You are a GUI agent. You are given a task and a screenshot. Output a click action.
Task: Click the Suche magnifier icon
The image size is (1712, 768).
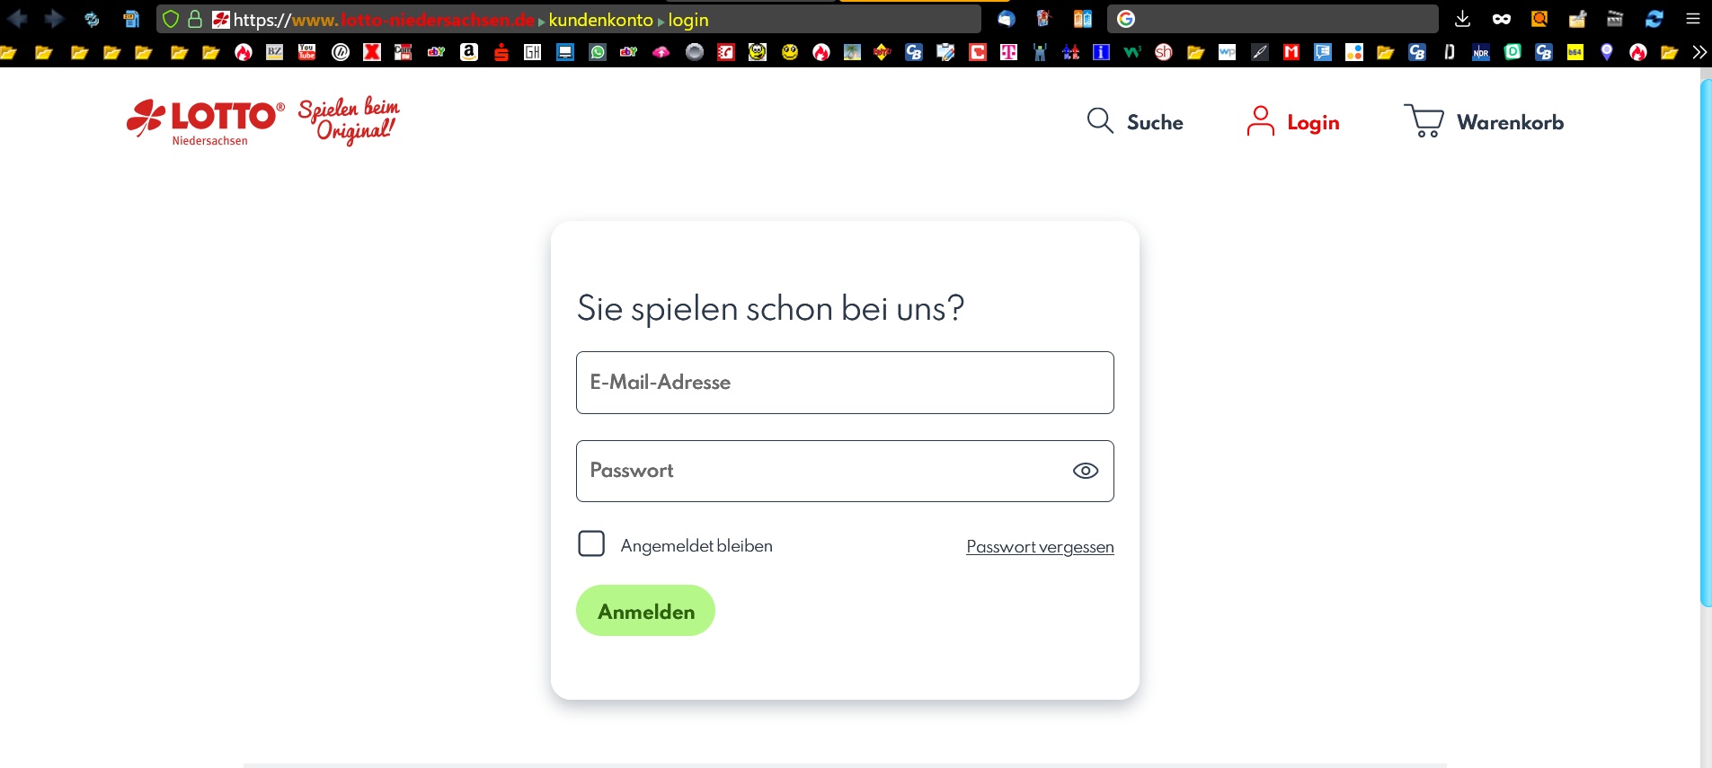click(x=1100, y=120)
